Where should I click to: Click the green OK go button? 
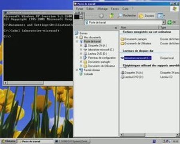point(172,22)
